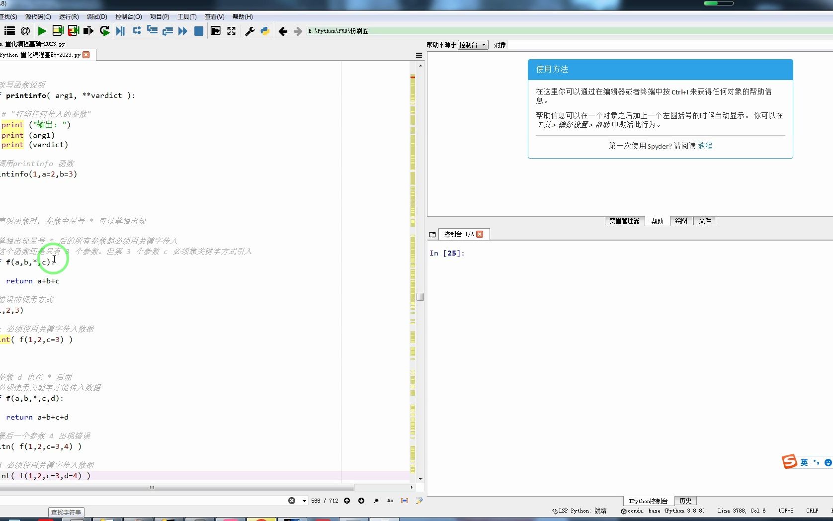
Task: Switch to 变量管理器 tab
Action: [x=624, y=221]
